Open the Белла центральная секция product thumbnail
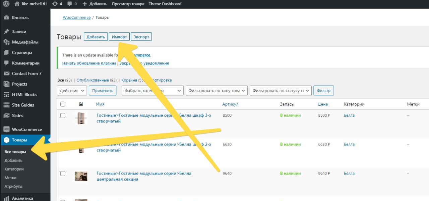 tap(81, 176)
